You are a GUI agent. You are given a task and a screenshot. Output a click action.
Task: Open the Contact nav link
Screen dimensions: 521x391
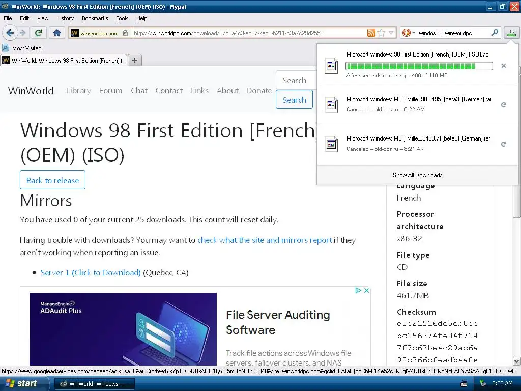coord(169,91)
